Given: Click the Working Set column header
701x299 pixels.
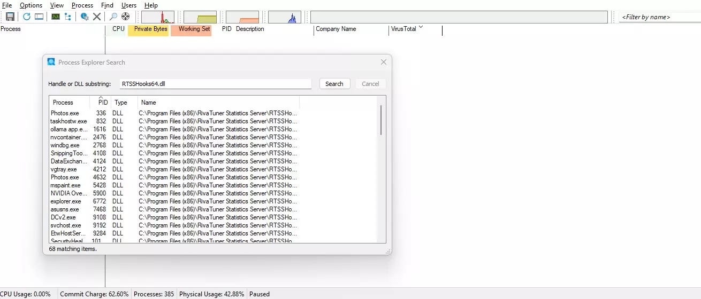Looking at the screenshot, I should point(191,29).
